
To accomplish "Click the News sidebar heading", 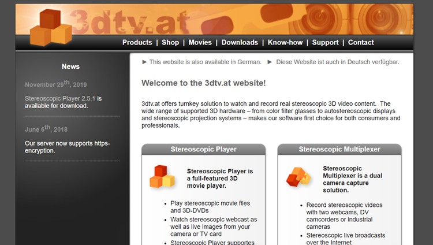I will click(70, 66).
